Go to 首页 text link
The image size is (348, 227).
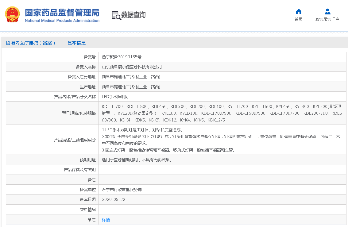click(x=298, y=19)
